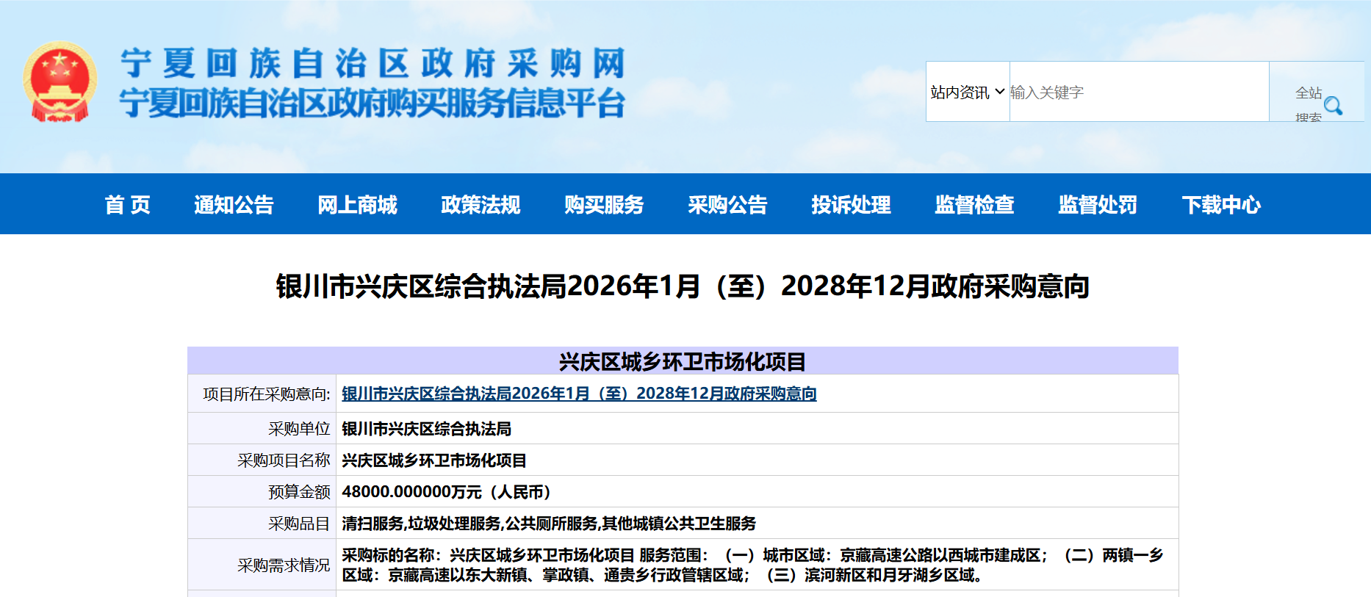Click the 宁夏回族自治区政府采购网 site title
The image size is (1371, 597).
click(373, 63)
